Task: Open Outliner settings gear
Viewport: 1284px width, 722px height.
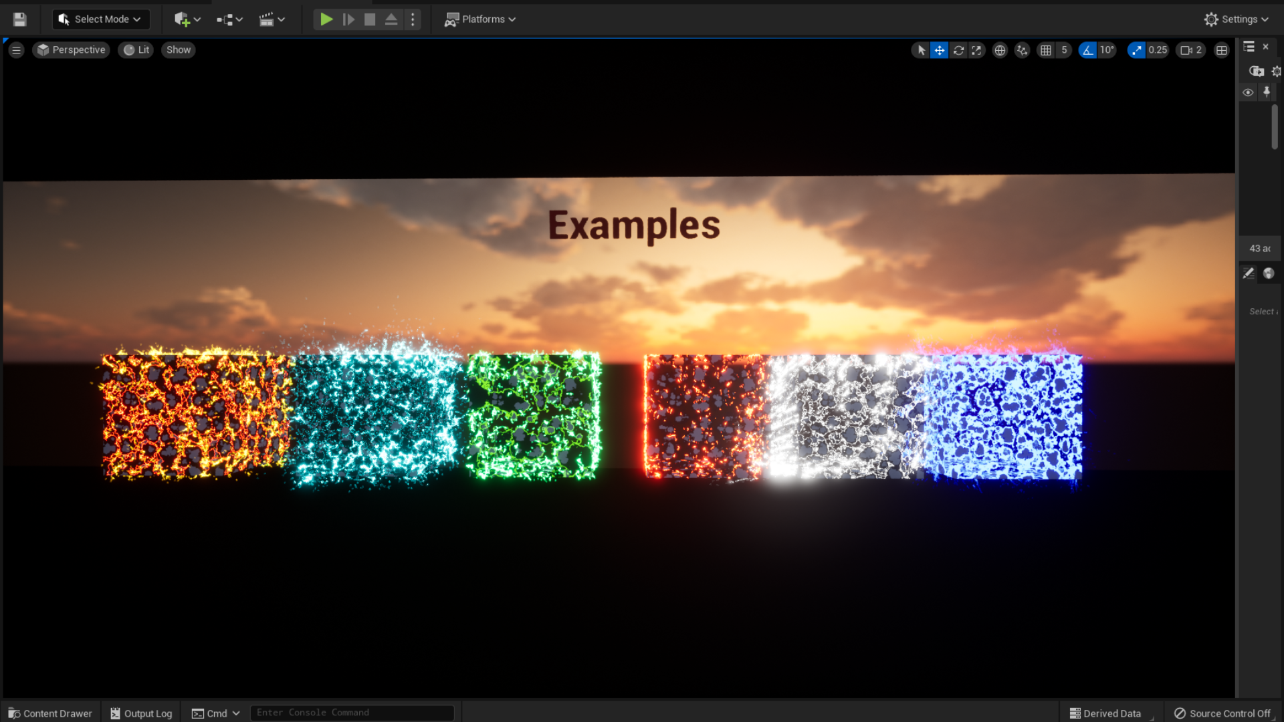Action: pyautogui.click(x=1277, y=71)
